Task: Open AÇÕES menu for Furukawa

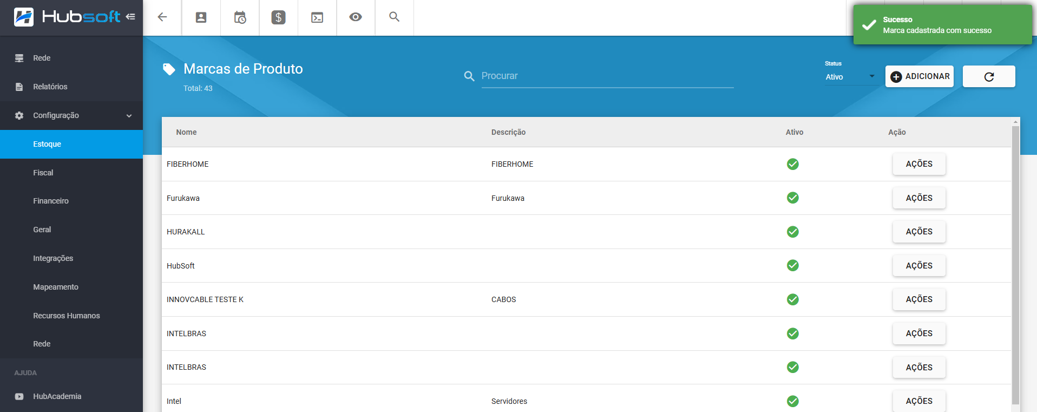Action: click(x=919, y=198)
